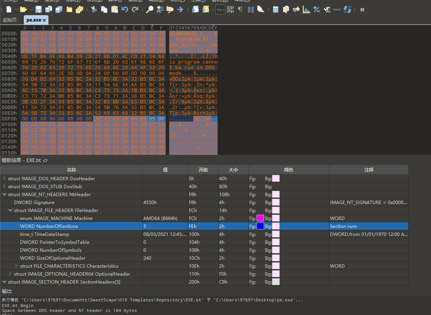Open the Find magnifier tool
Viewport: 431px width, 315px height.
[x=149, y=9]
